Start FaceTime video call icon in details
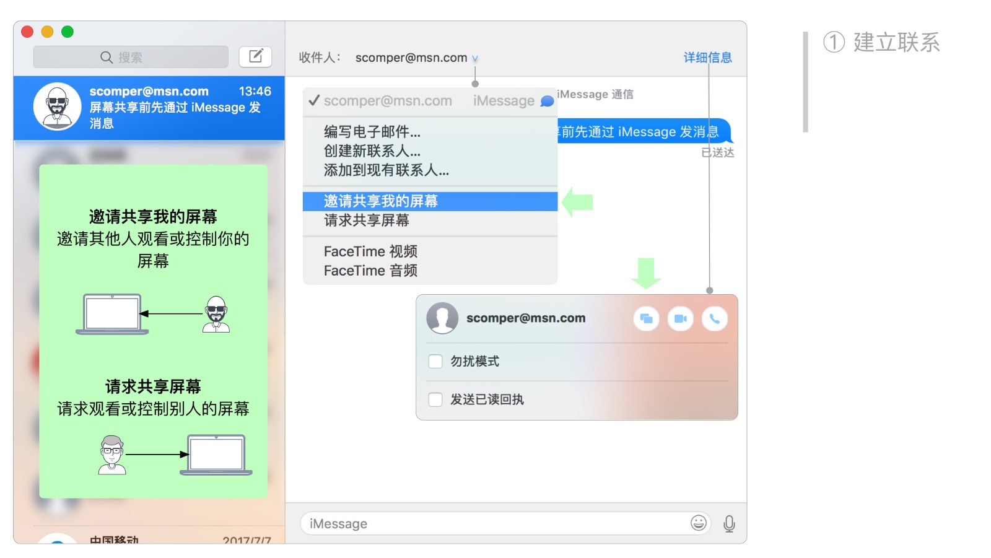This screenshot has width=991, height=558. tap(680, 318)
